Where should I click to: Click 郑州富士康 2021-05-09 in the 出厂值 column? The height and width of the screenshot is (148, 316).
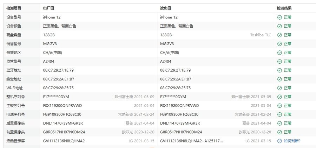pos(134,97)
